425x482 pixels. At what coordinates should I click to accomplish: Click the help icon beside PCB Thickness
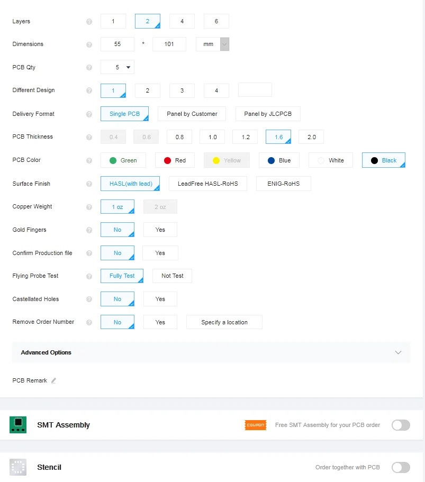coord(89,137)
